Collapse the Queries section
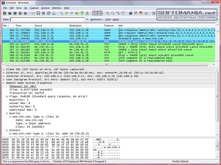The width and height of the screenshot is (221, 165). coord(7,113)
